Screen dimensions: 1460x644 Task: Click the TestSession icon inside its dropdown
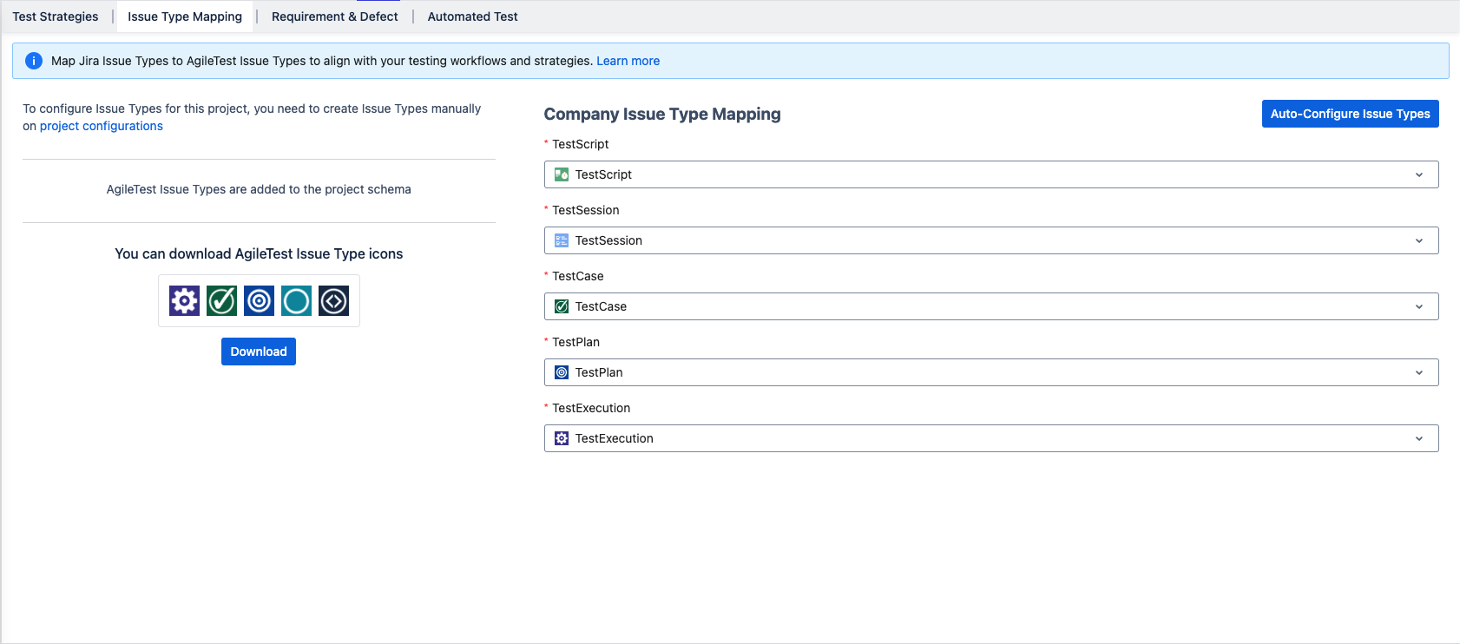562,240
